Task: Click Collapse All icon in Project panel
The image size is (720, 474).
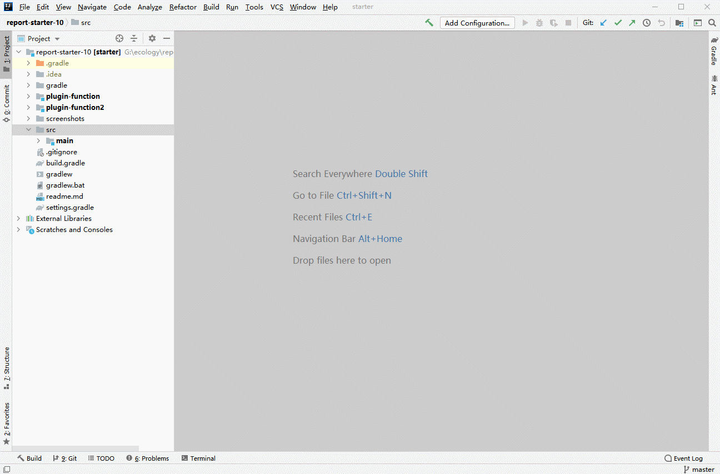Action: [x=134, y=38]
